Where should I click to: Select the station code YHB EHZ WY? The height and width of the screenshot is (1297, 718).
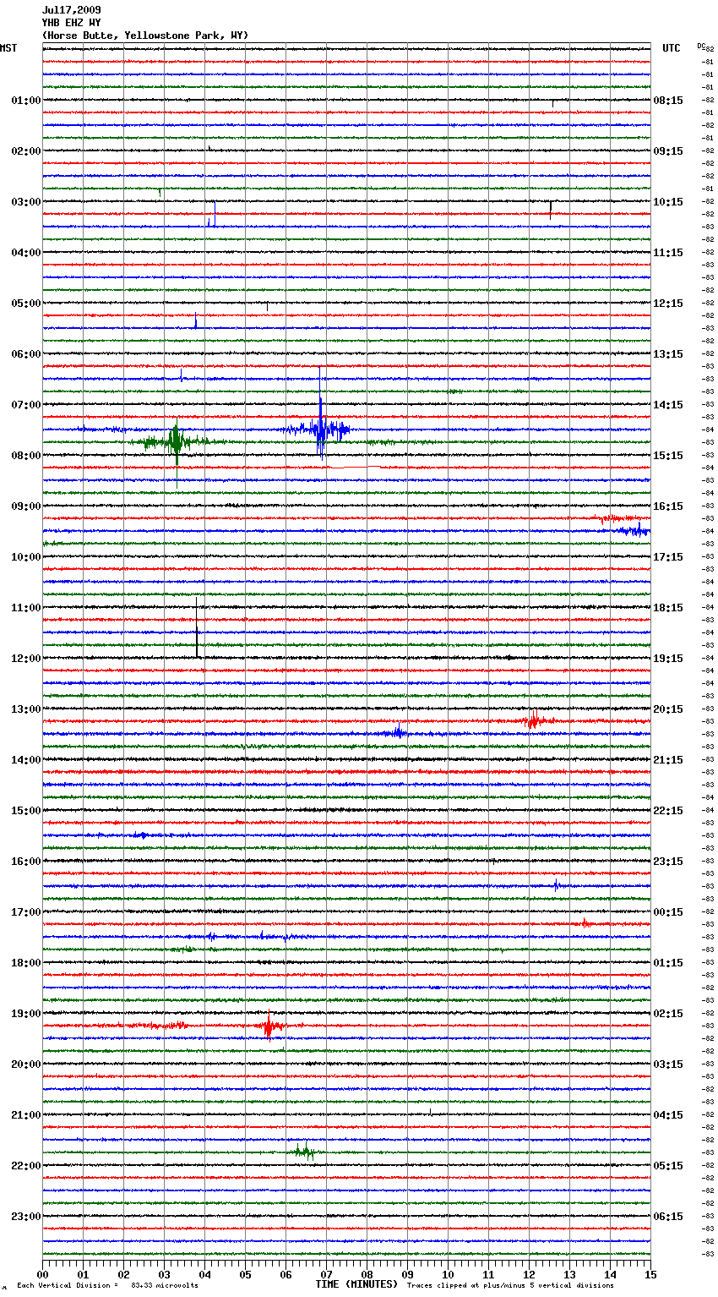71,23
